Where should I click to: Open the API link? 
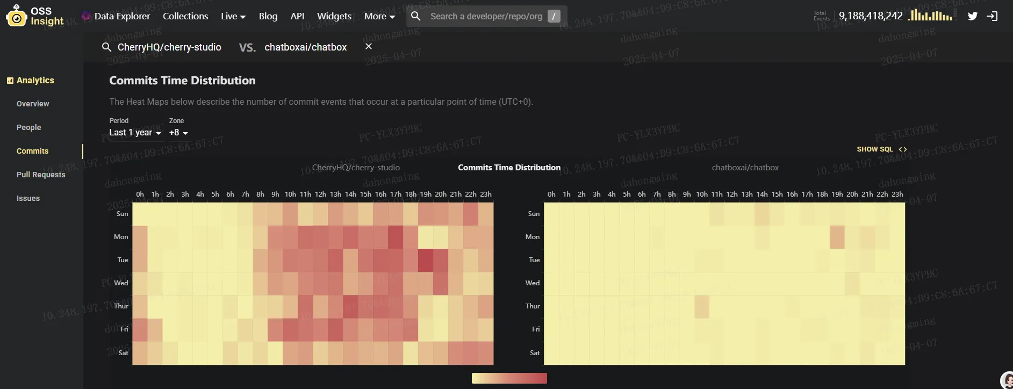(297, 16)
